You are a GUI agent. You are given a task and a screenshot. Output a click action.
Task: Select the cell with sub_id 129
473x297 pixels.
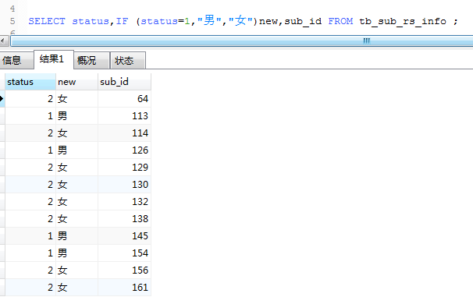124,168
